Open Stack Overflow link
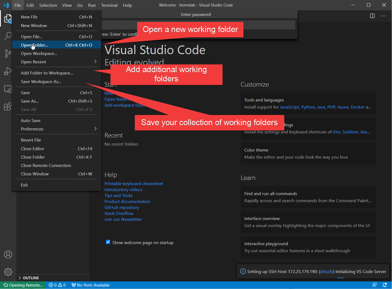392x289 pixels. (x=119, y=213)
